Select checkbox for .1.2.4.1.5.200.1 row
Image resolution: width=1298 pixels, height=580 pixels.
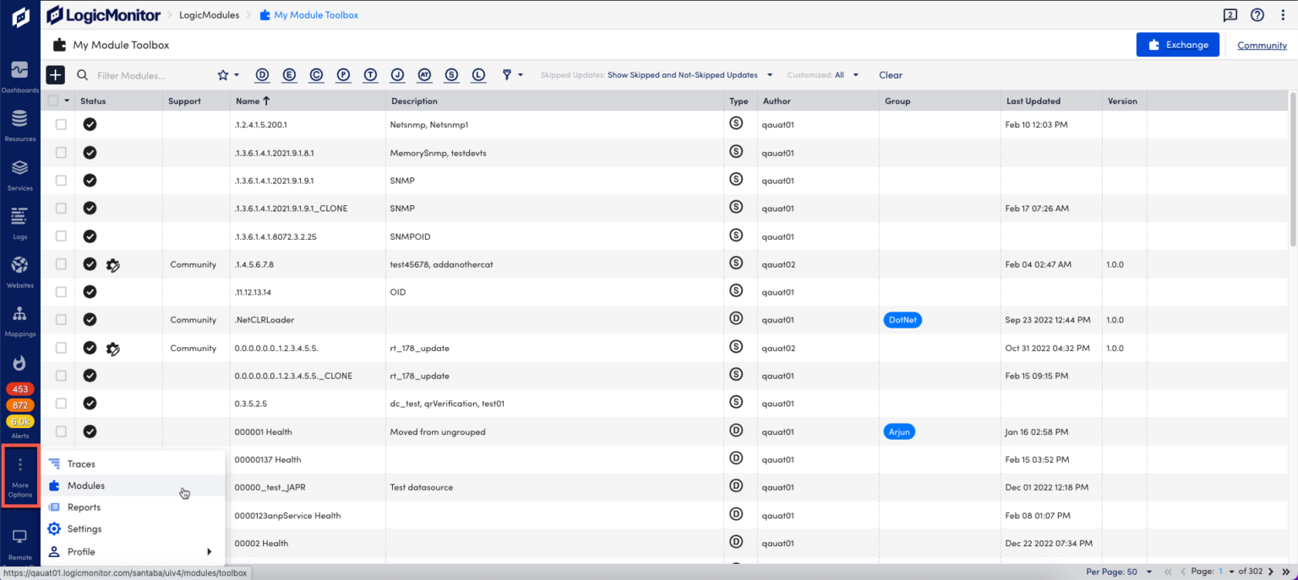click(x=61, y=124)
